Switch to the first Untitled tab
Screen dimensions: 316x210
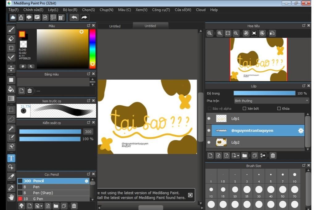(115, 26)
